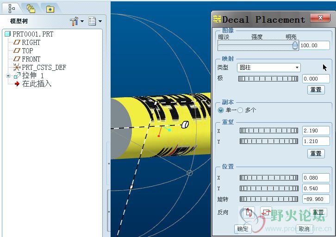The height and width of the screenshot is (237, 336).
Task: Cancel with the 取消 button
Action: click(304, 229)
